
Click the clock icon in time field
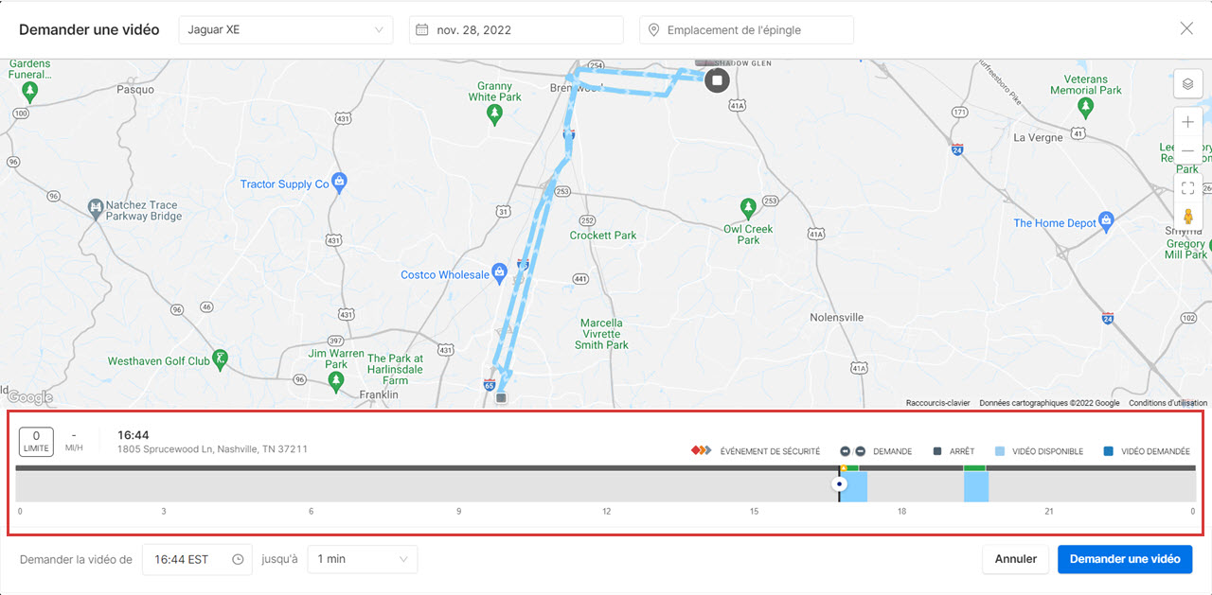click(x=238, y=559)
